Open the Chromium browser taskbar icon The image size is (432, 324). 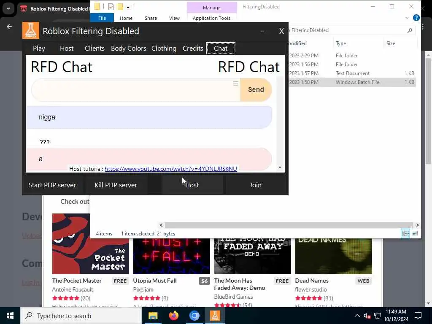click(x=194, y=316)
